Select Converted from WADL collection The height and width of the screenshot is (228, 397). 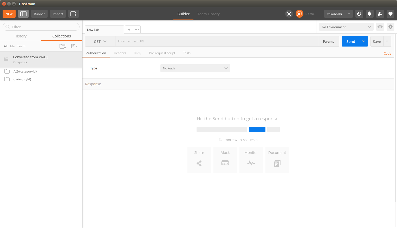point(41,59)
